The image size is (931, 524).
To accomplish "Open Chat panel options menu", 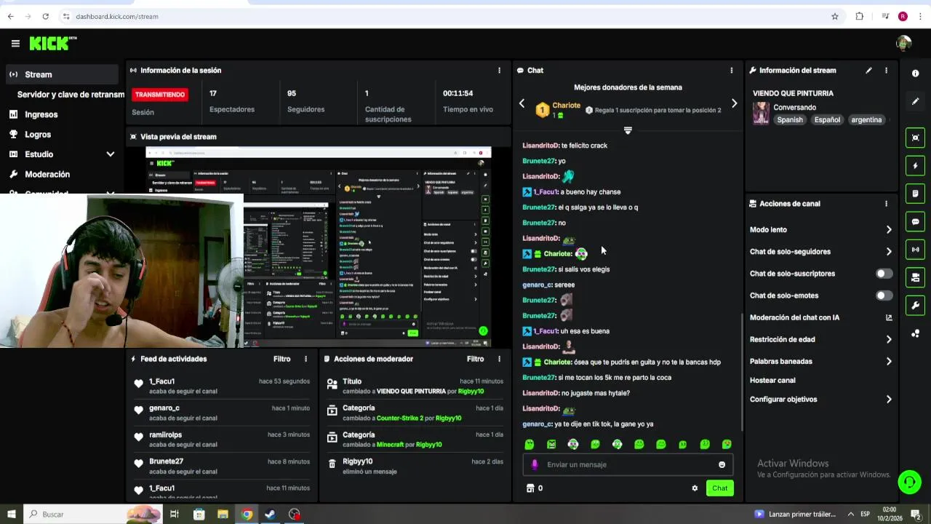I will pos(732,71).
